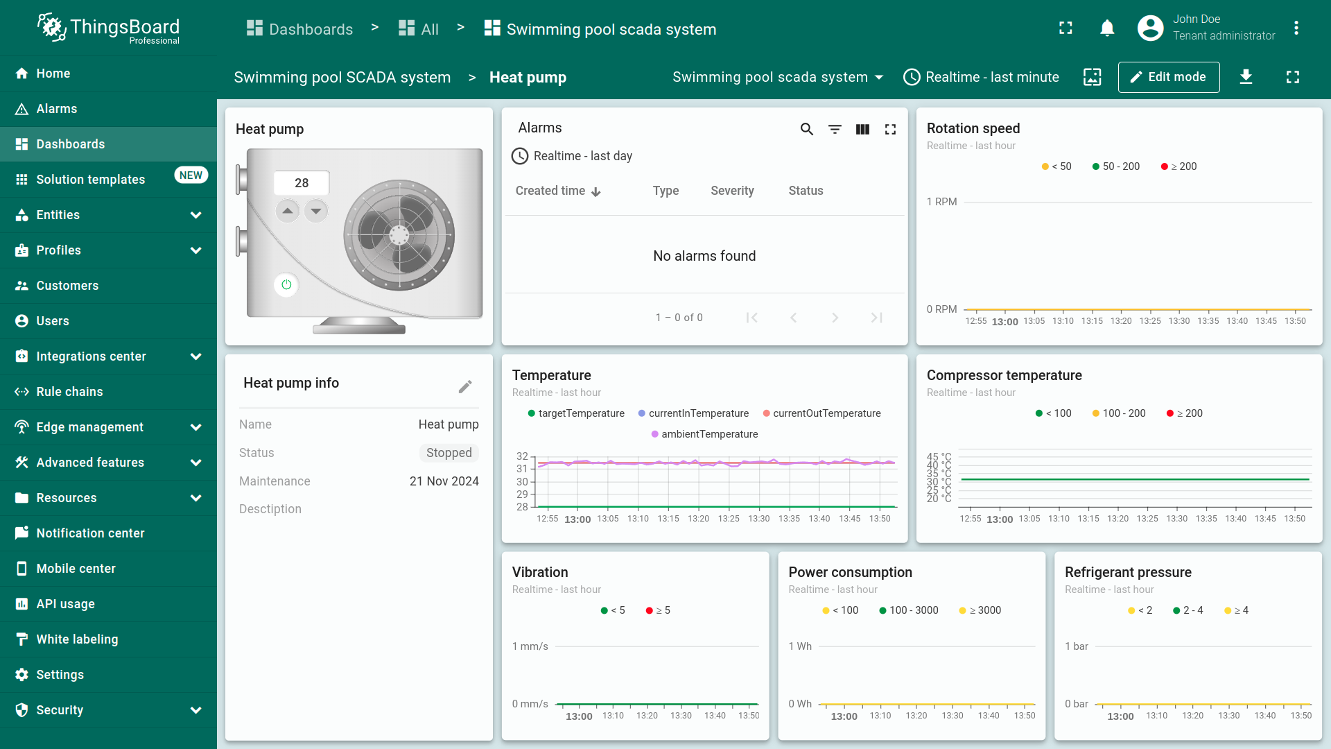
Task: Click the heat pump power button
Action: (x=286, y=285)
